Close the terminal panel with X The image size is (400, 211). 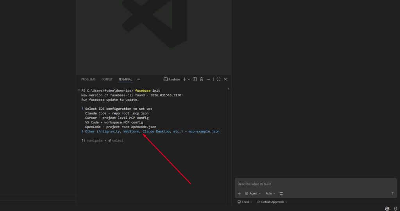(x=225, y=79)
